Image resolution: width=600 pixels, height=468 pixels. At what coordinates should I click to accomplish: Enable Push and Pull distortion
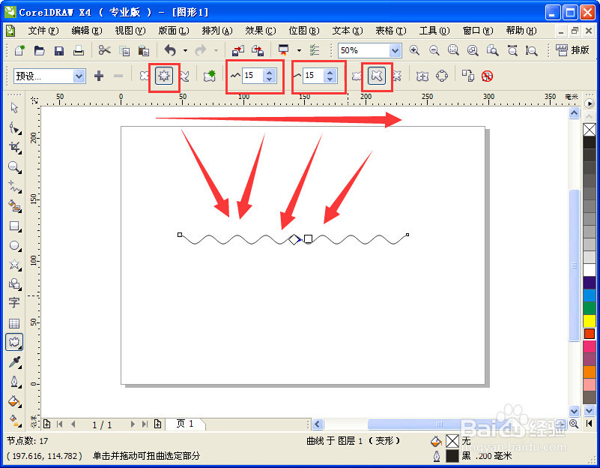pos(143,76)
